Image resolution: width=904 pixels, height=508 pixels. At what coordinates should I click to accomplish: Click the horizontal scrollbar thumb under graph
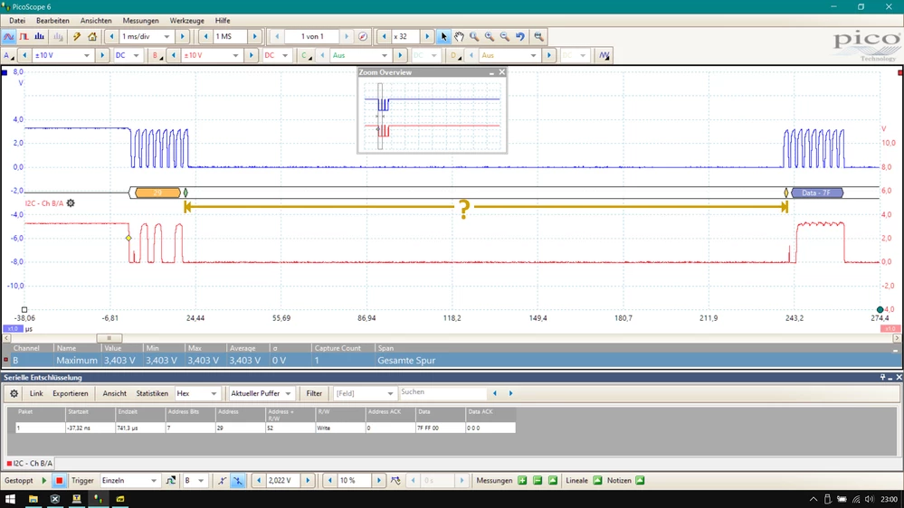point(109,338)
